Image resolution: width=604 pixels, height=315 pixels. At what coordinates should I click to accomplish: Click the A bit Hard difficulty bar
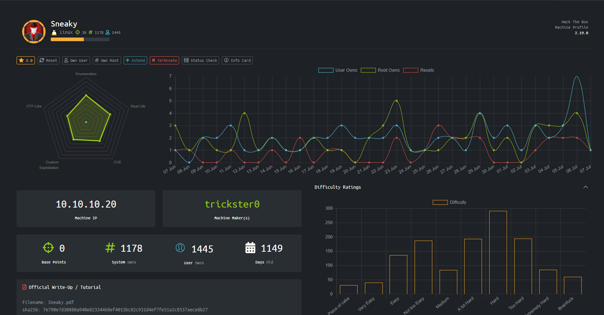tap(473, 266)
